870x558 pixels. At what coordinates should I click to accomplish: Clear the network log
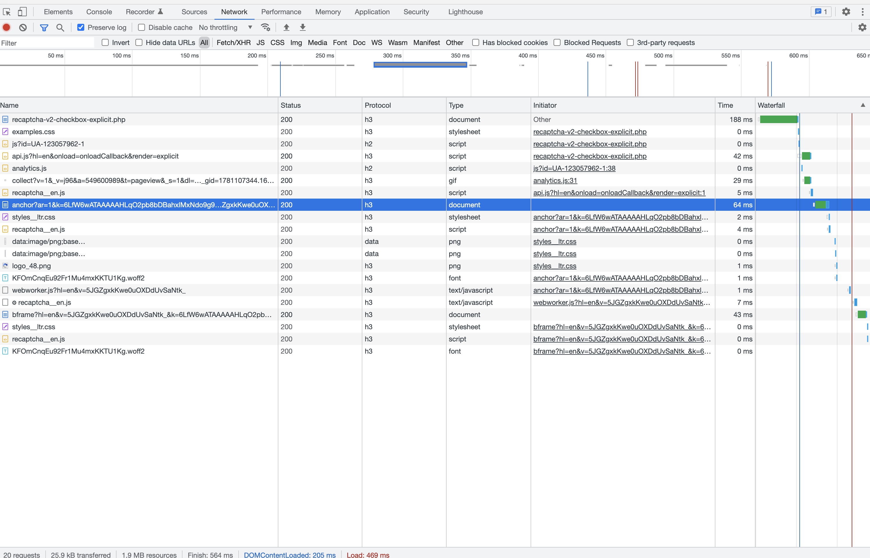[x=23, y=27]
